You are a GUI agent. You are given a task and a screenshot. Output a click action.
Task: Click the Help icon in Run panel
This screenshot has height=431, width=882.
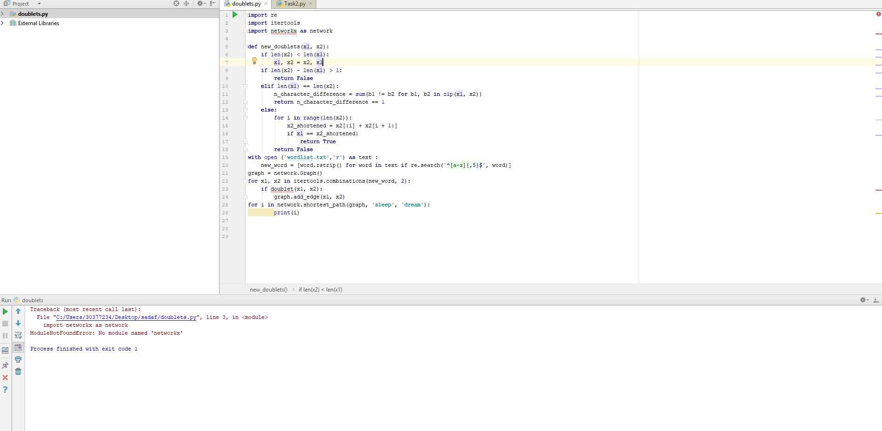click(x=5, y=390)
